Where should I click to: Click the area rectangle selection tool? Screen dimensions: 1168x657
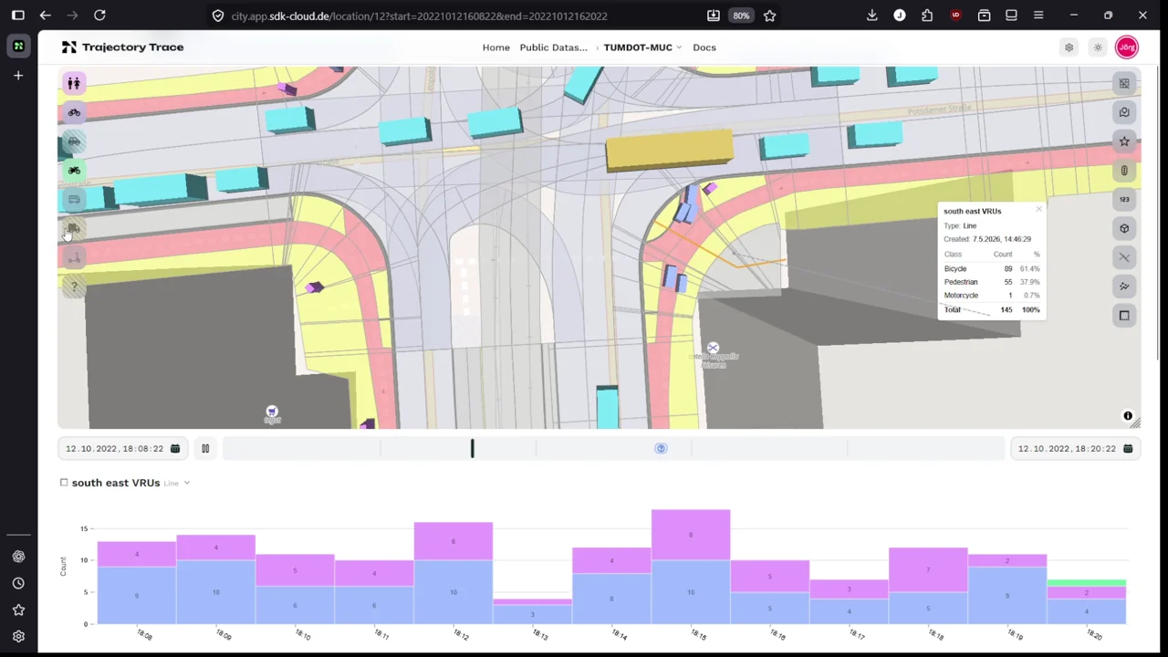(1124, 316)
